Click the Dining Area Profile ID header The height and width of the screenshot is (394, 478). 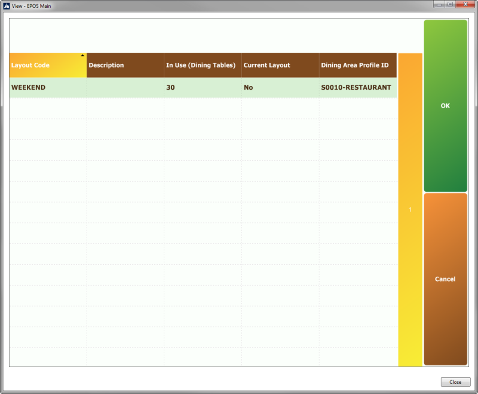click(x=357, y=65)
